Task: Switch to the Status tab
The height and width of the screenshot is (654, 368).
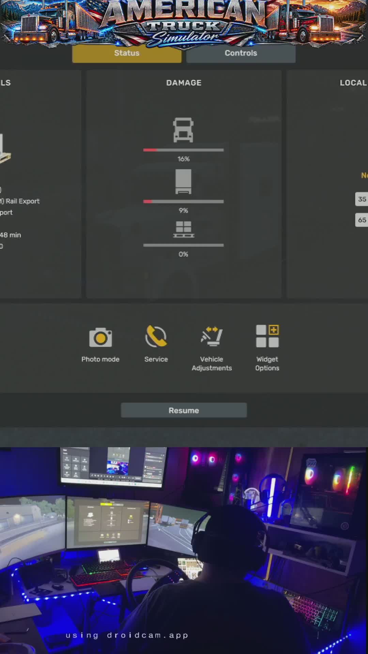Action: pos(127,53)
